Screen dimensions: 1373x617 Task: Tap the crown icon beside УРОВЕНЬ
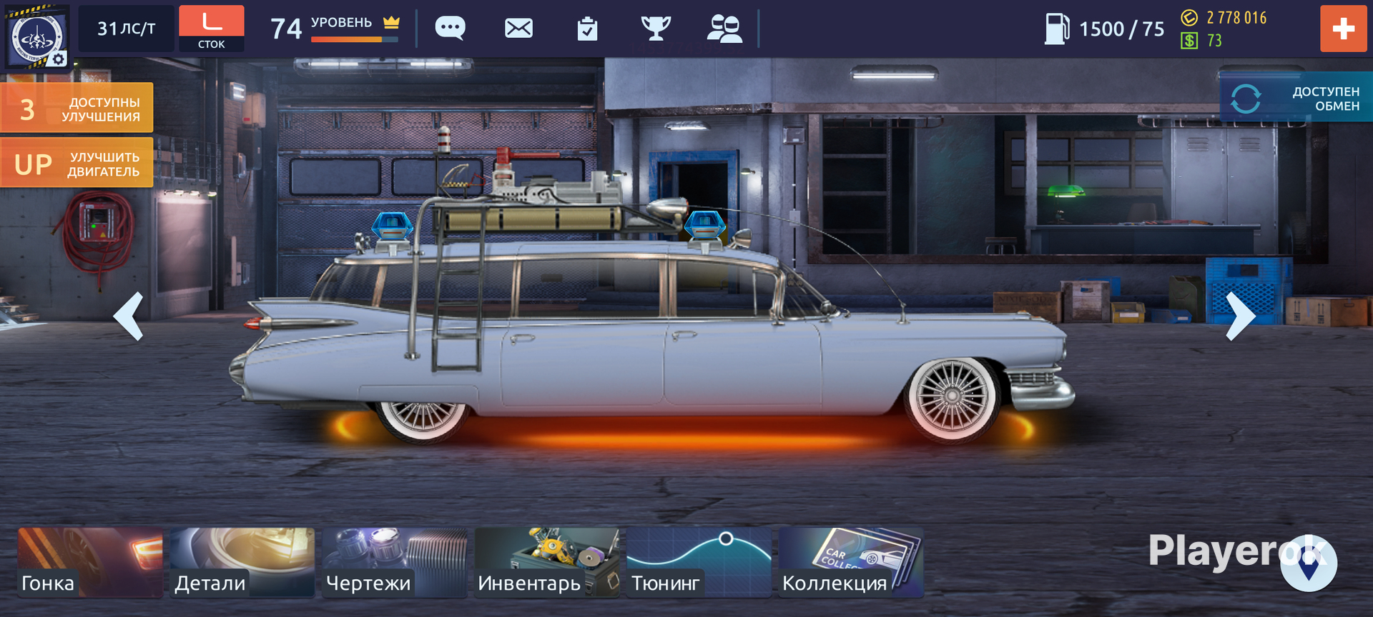(x=391, y=22)
